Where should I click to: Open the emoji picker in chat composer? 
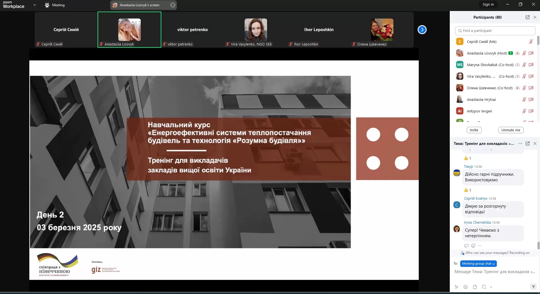[x=466, y=287]
